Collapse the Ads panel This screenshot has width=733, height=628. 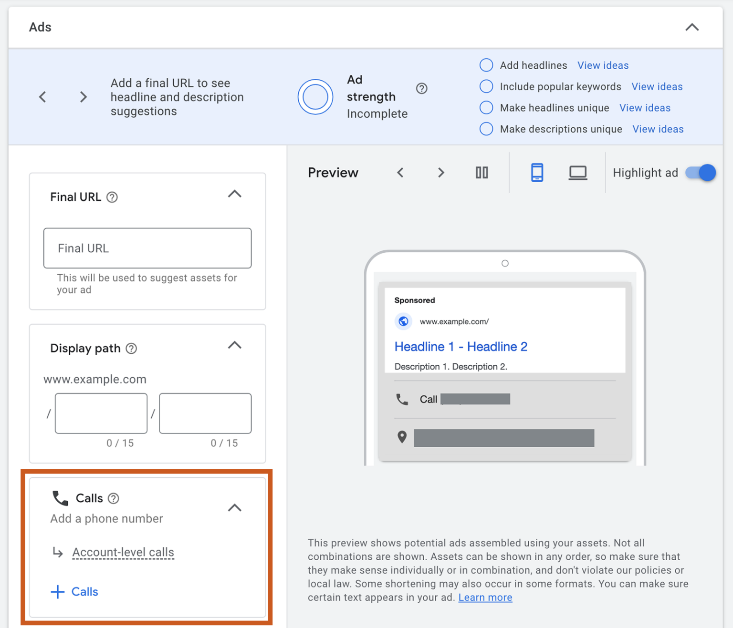(x=691, y=27)
